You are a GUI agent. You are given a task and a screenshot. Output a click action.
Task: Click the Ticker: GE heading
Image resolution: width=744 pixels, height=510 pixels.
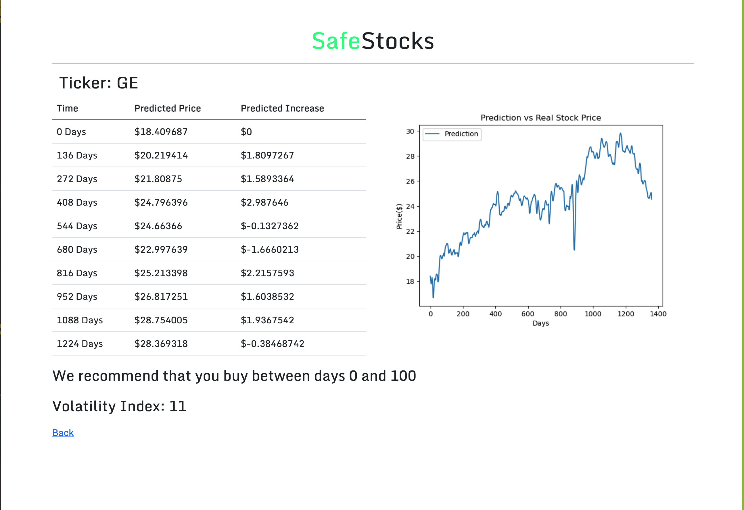(x=99, y=83)
